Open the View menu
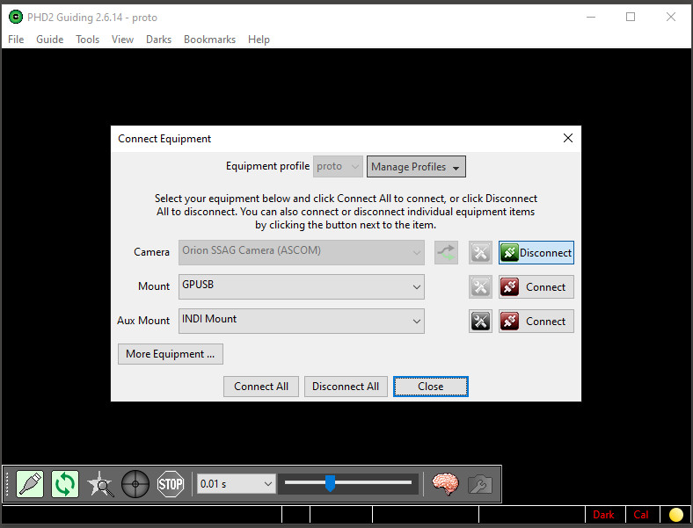 pyautogui.click(x=122, y=40)
